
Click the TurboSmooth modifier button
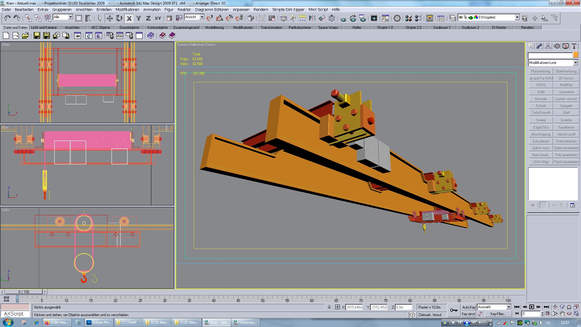541,113
